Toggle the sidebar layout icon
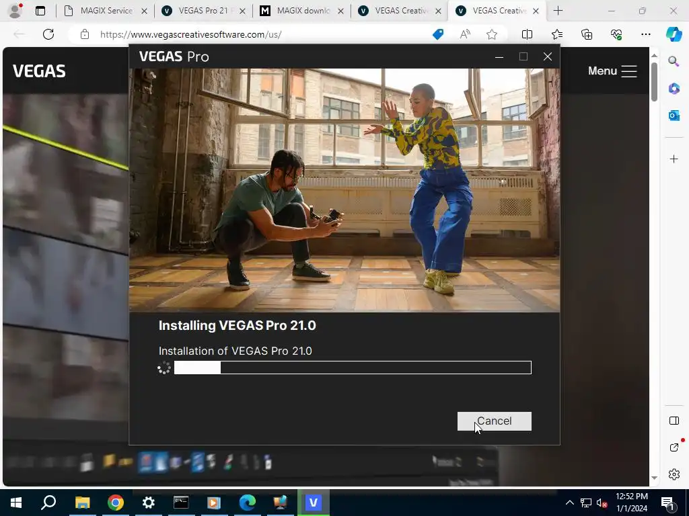This screenshot has height=516, width=689. click(x=674, y=421)
